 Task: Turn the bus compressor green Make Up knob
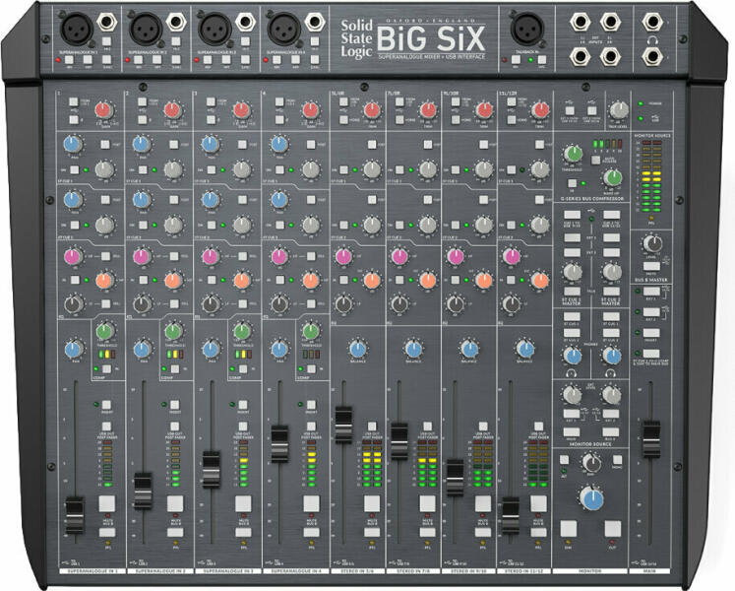(x=612, y=178)
